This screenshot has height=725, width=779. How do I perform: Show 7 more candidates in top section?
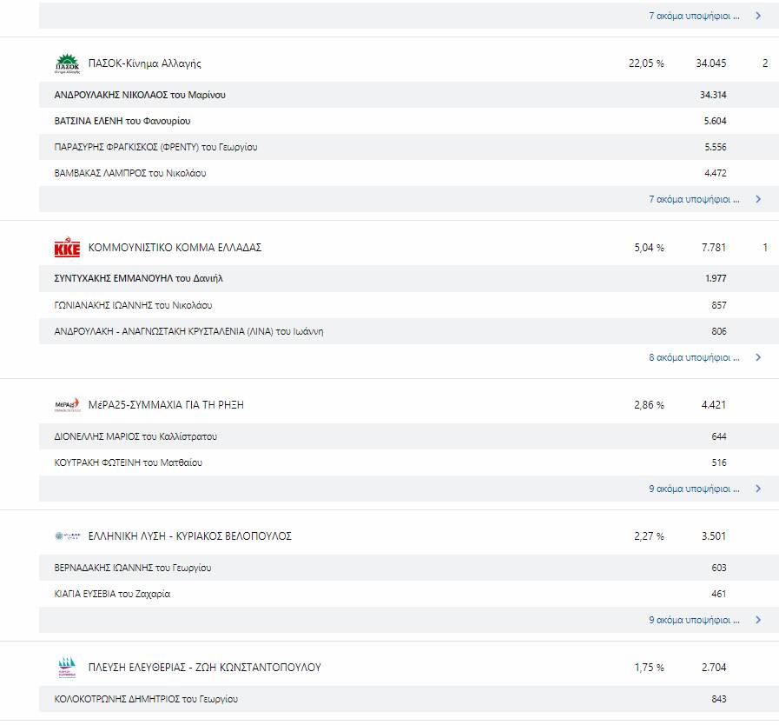tap(694, 16)
